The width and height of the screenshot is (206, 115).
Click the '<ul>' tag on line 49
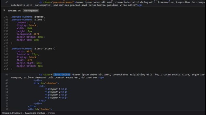point(42,86)
